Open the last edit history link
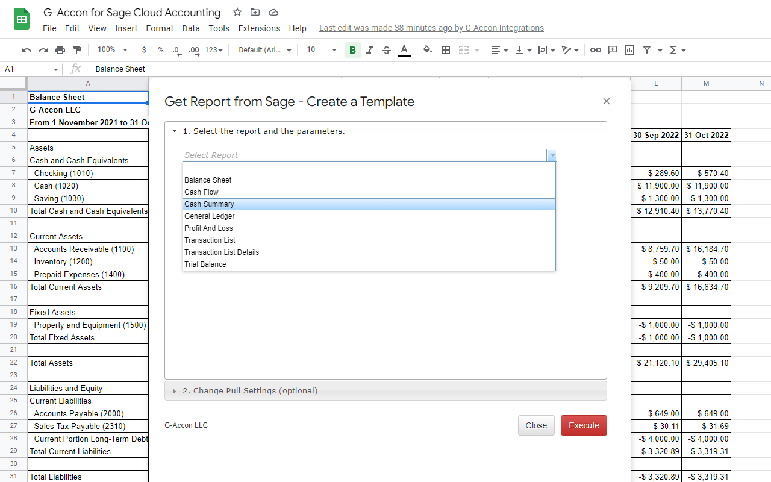 431,28
